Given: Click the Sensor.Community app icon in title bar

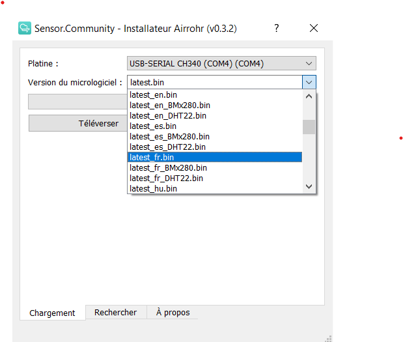Looking at the screenshot, I should (25, 28).
